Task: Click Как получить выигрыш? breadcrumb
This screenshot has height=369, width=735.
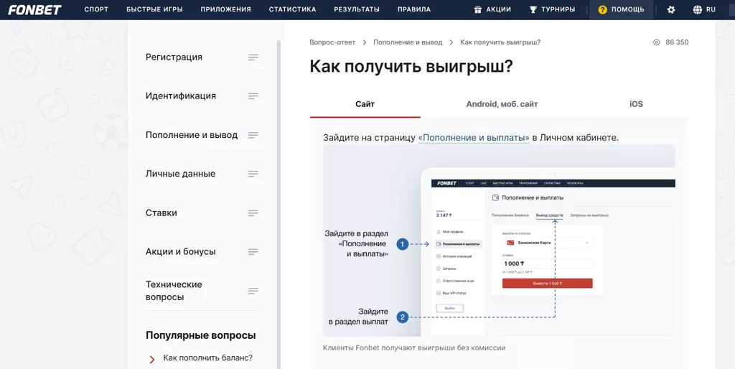Action: [500, 42]
